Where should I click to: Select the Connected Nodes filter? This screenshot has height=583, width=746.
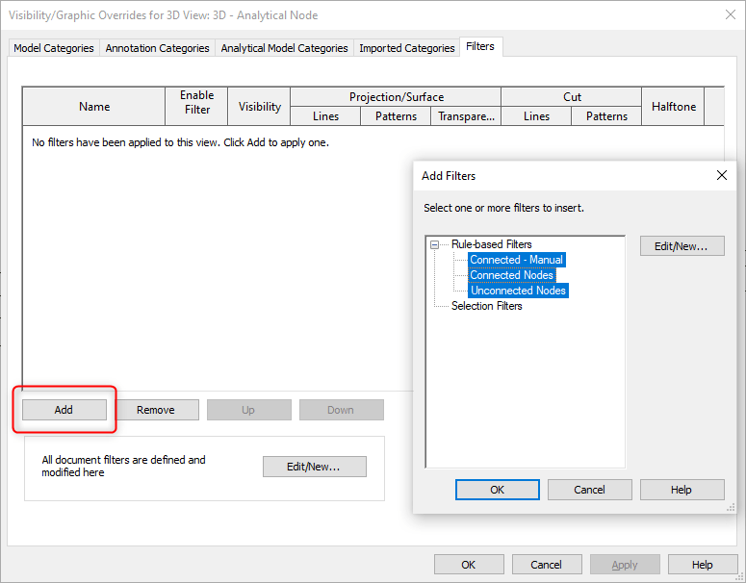click(x=511, y=275)
